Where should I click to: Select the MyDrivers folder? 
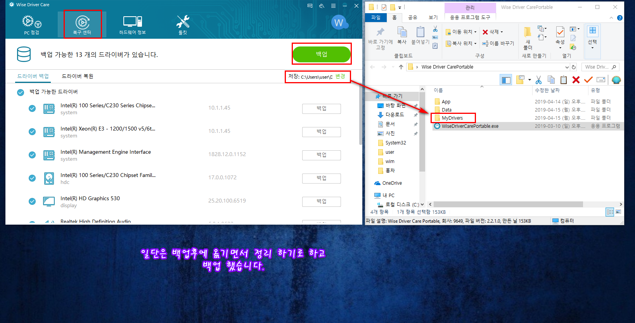pyautogui.click(x=452, y=118)
